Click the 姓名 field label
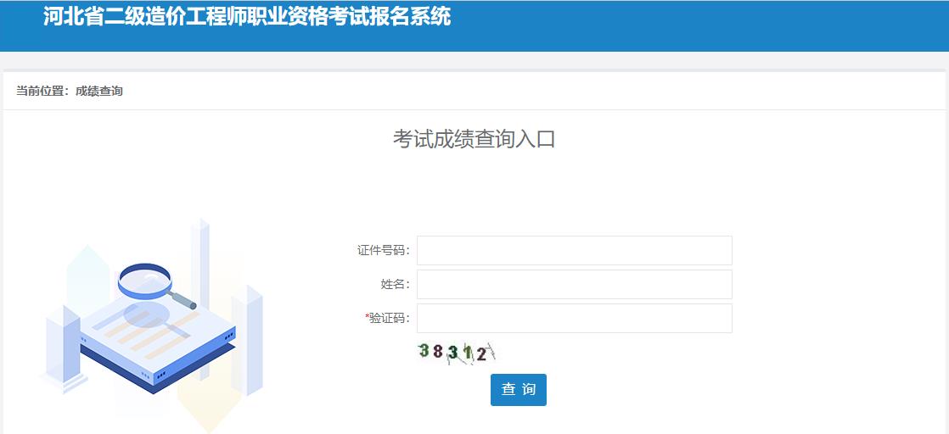Screen dimensions: 949x434 coord(395,284)
